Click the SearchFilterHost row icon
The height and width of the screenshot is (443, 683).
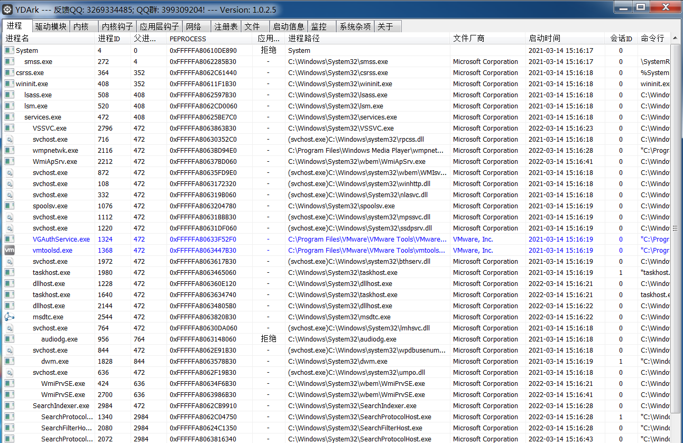pos(9,428)
